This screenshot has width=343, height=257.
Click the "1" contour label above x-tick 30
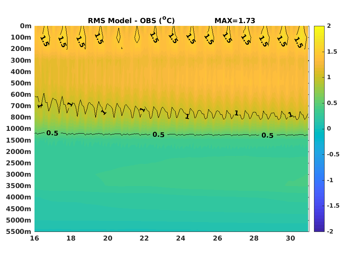pos(290,114)
